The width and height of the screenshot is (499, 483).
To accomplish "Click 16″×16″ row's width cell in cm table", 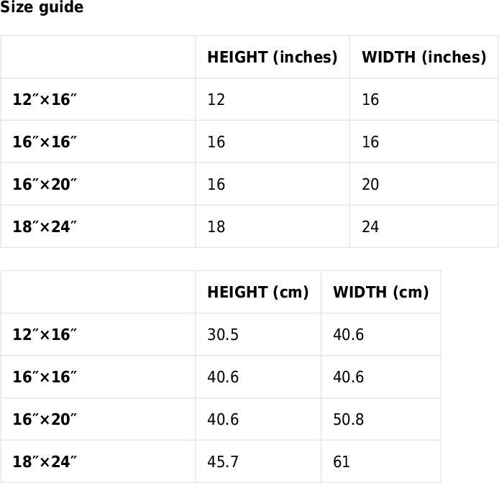I will (x=349, y=377).
